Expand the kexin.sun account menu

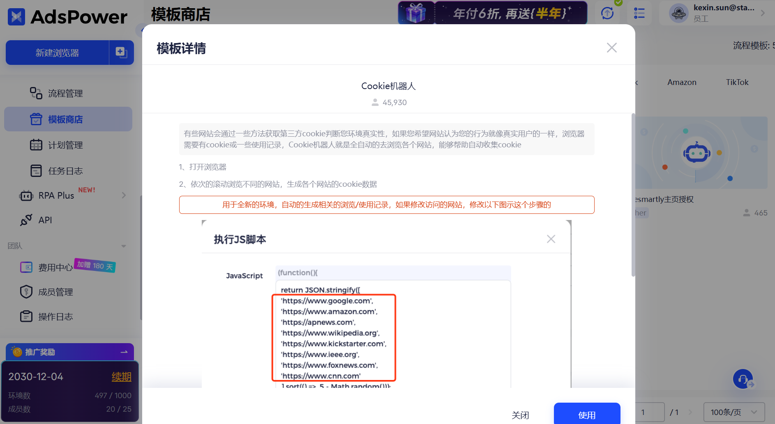pos(763,13)
